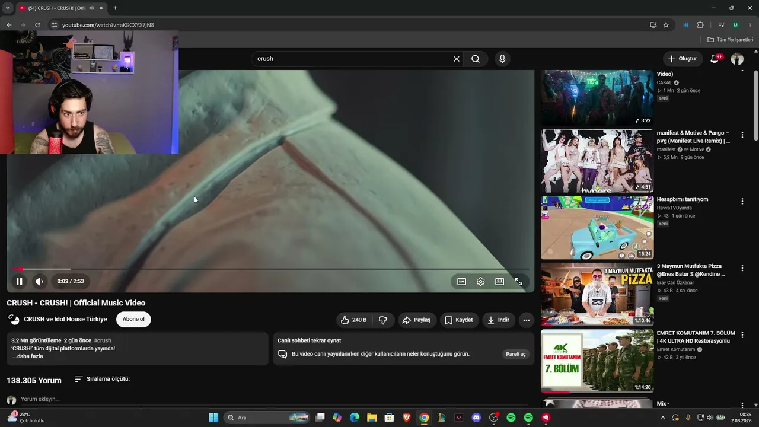
Task: Open the EMRET KOMUTANIM 7. BÖLÜM video title
Action: (696, 337)
